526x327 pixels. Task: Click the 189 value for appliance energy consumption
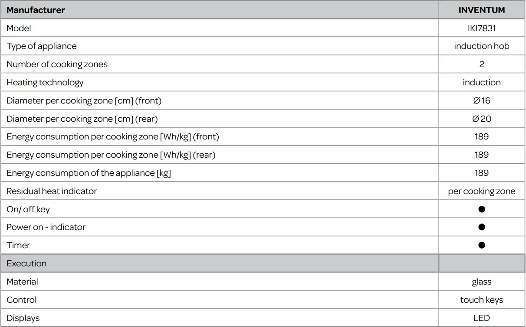(x=481, y=173)
